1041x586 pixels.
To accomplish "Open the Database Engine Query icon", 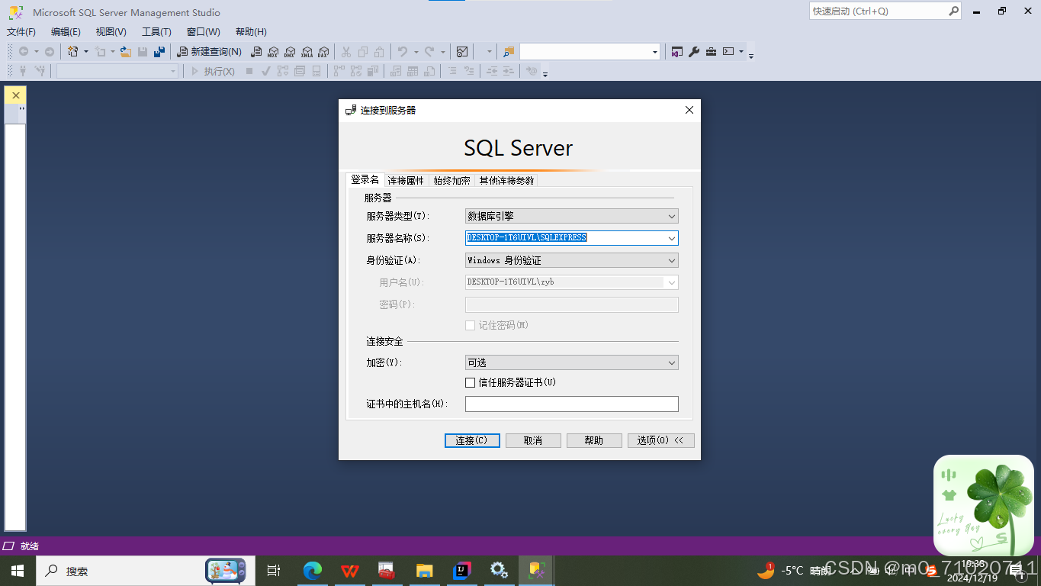I will coord(256,52).
